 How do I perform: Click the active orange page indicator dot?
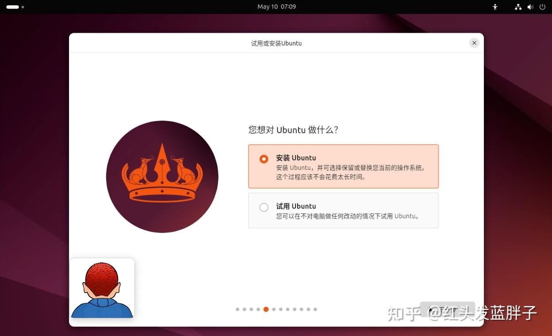point(266,309)
